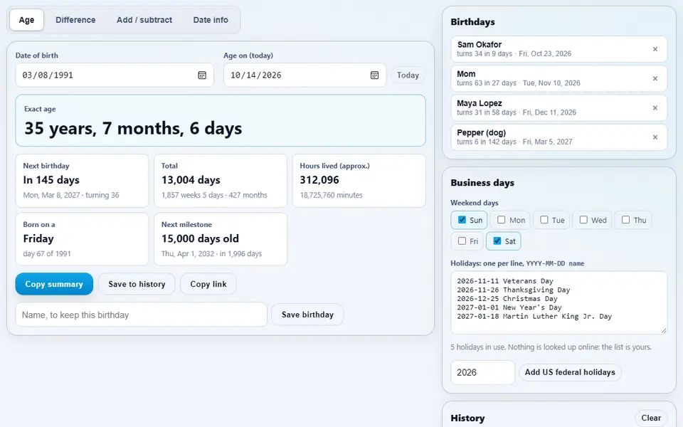This screenshot has width=683, height=427.
Task: Open the Age on date calendar picker
Action: [375, 75]
